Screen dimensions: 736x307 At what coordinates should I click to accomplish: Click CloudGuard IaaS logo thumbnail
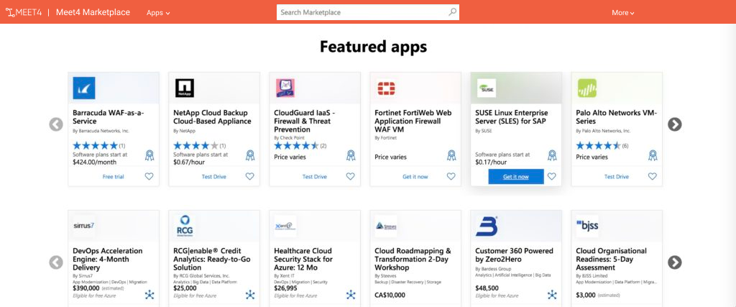[285, 88]
